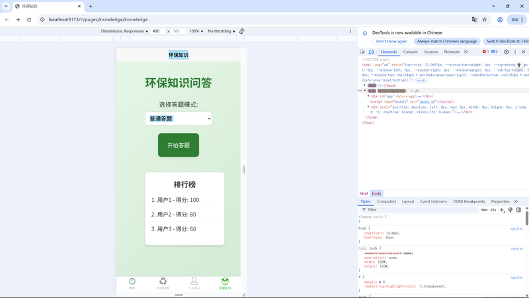Open the DevTools customize three-dot menu
The width and height of the screenshot is (529, 298).
[515, 52]
